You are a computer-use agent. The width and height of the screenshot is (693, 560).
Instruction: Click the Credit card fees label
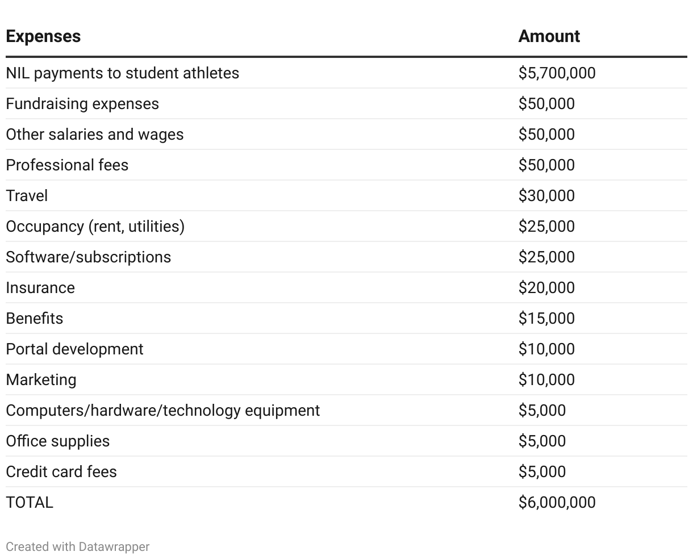[x=61, y=472]
